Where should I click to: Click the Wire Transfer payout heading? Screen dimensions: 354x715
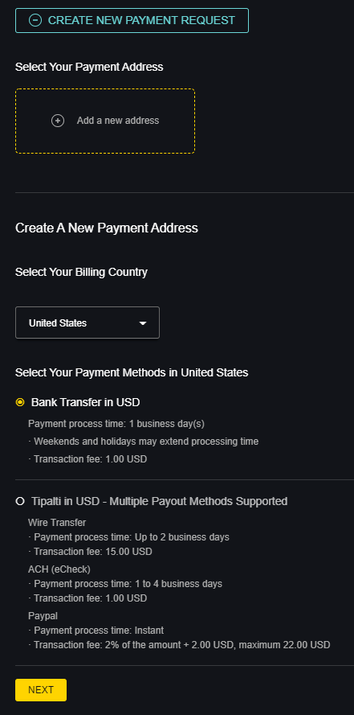[57, 523]
